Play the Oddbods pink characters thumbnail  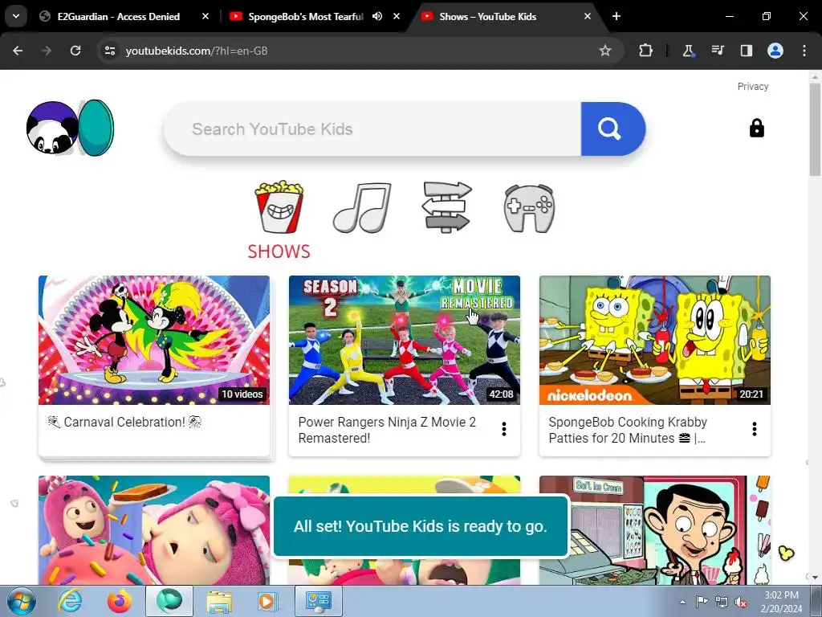[154, 530]
